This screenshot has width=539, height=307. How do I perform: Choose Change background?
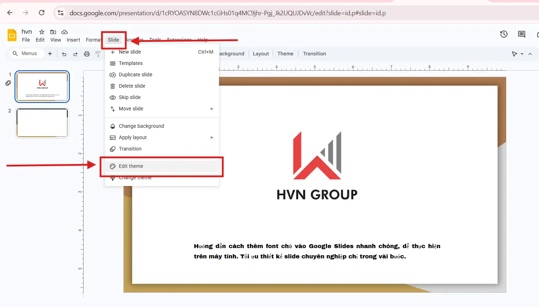[x=162, y=126]
